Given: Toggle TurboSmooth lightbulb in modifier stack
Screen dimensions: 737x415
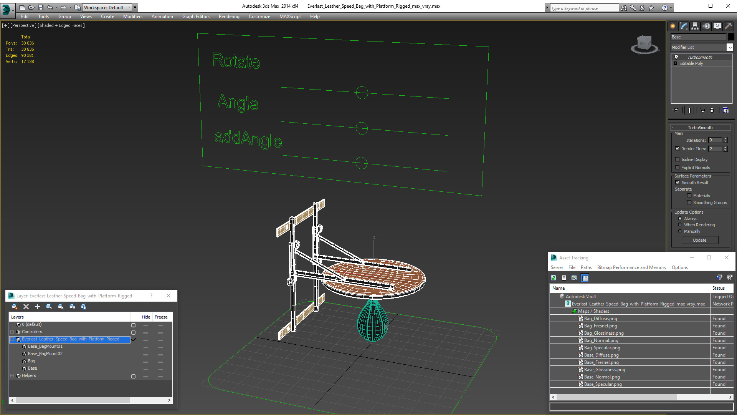Looking at the screenshot, I should (x=676, y=57).
